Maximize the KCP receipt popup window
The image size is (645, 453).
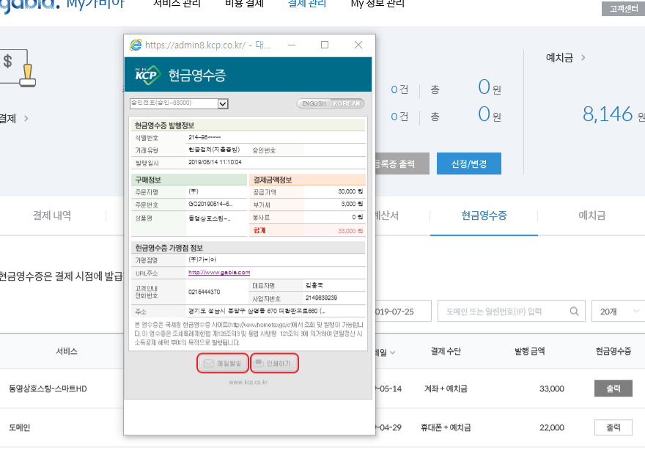pyautogui.click(x=325, y=45)
